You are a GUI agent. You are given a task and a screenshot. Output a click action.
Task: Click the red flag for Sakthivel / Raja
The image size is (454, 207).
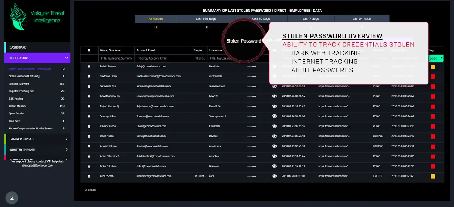pos(433,77)
